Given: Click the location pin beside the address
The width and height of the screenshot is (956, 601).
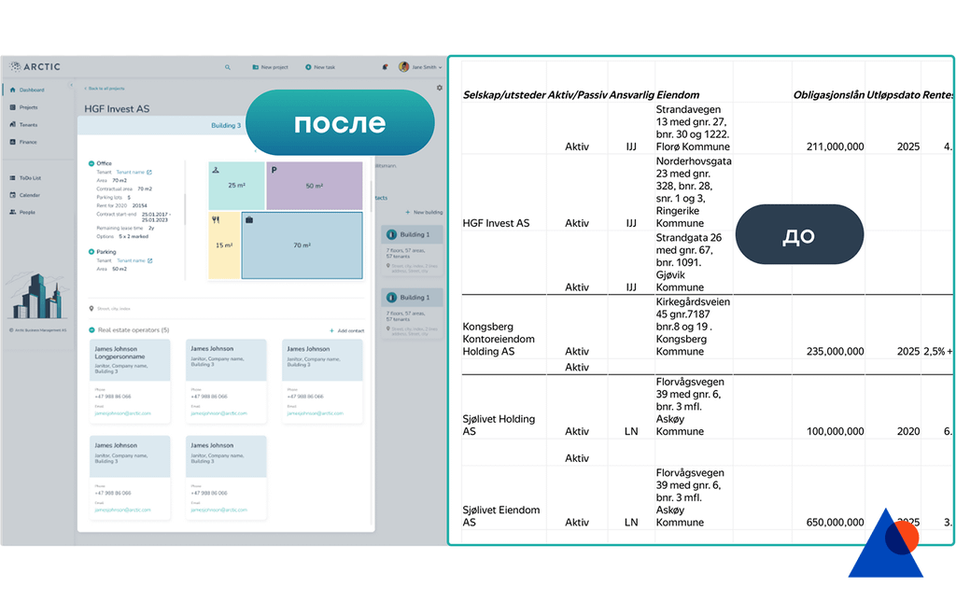Looking at the screenshot, I should pyautogui.click(x=91, y=308).
